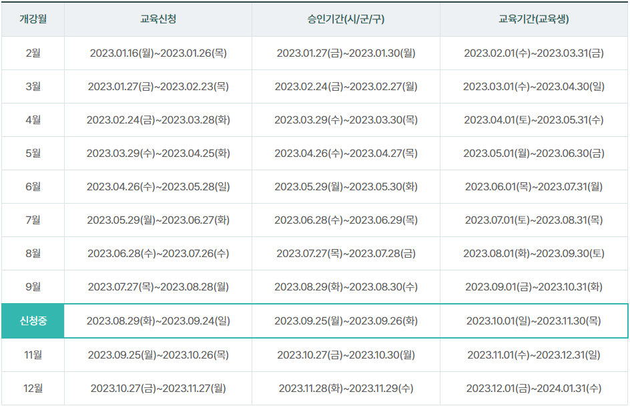Viewport: 630px width, 406px height.
Task: Select the 8월 row label
Action: tap(33, 253)
